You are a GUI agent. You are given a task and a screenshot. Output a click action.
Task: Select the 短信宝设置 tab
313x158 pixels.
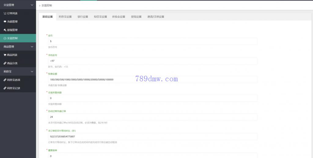tap(100, 17)
